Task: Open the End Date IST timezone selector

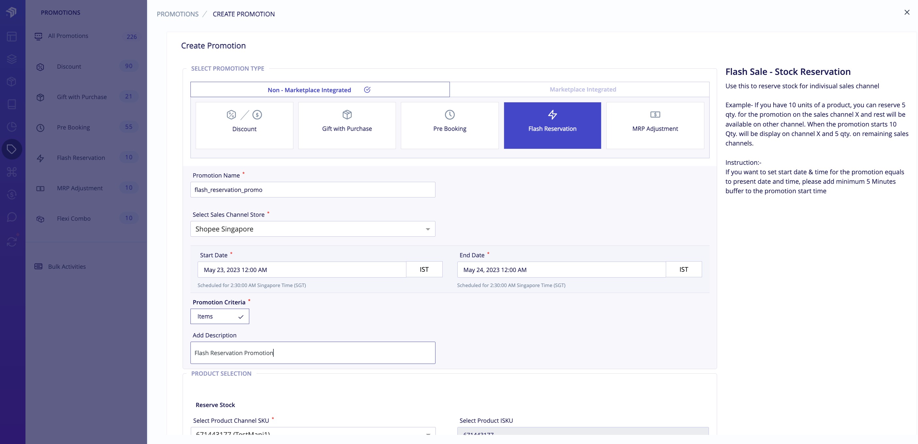Action: point(683,269)
